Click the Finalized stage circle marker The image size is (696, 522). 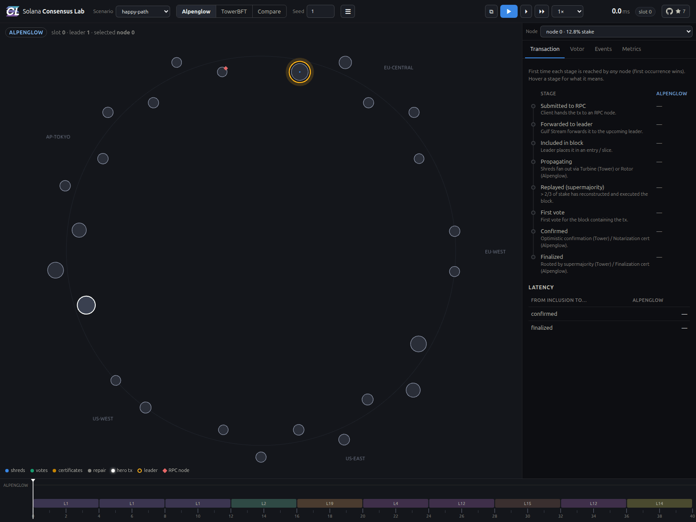coord(533,257)
